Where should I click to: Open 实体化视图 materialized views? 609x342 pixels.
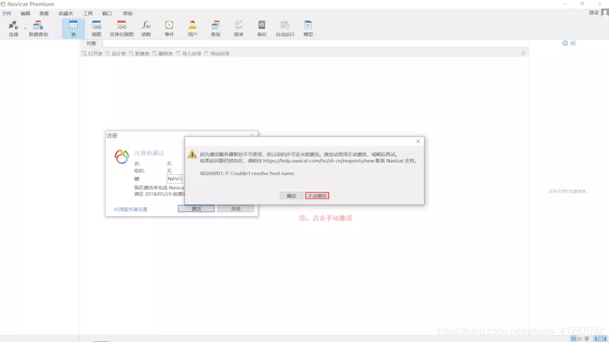point(121,29)
